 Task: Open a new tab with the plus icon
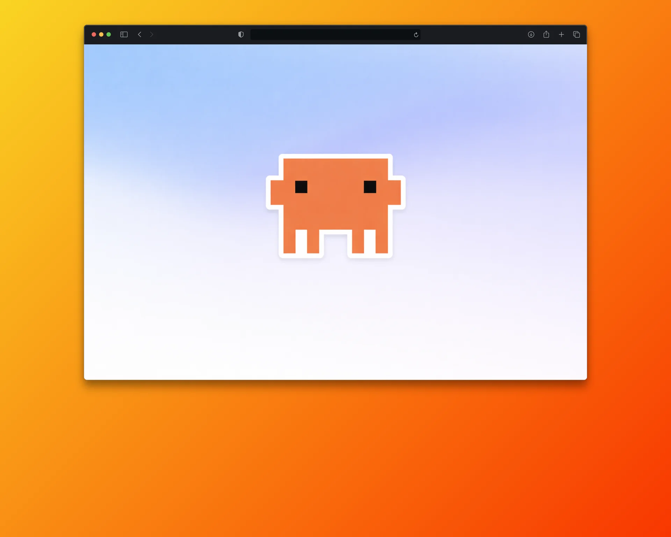(561, 34)
